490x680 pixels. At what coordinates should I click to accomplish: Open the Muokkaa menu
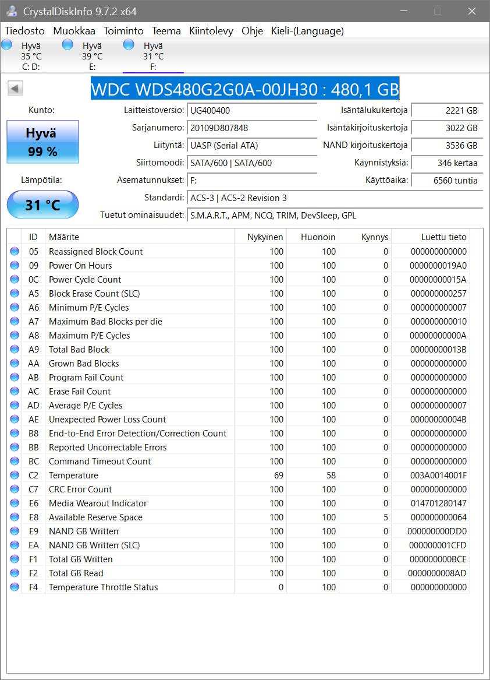(74, 31)
